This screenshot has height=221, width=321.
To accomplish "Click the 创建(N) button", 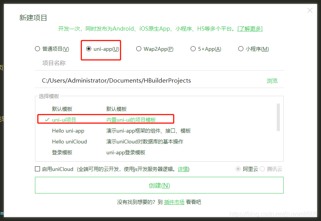I will (159, 185).
